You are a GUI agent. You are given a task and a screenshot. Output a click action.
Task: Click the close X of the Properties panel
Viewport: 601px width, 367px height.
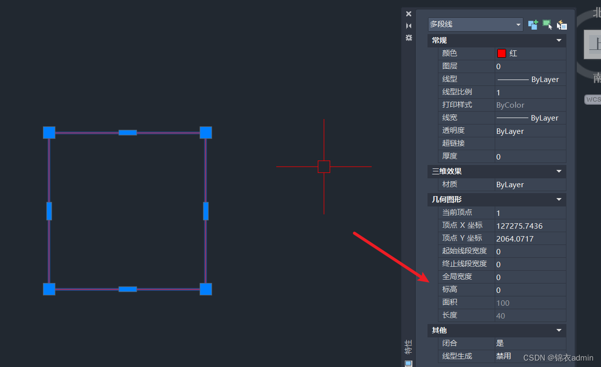[x=408, y=13]
